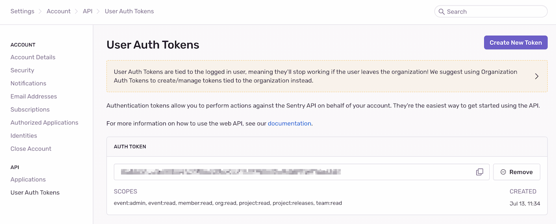Click Account breadcrumb link

point(59,11)
